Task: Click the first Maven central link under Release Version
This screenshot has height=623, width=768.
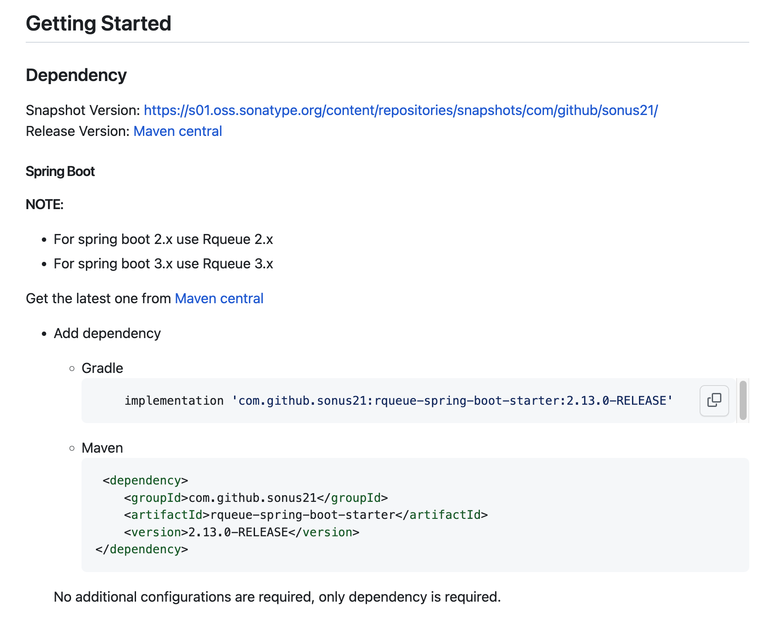Action: click(x=177, y=131)
